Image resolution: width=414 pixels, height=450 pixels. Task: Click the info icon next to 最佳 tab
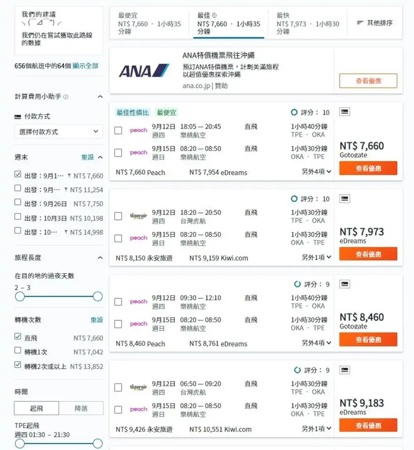214,15
